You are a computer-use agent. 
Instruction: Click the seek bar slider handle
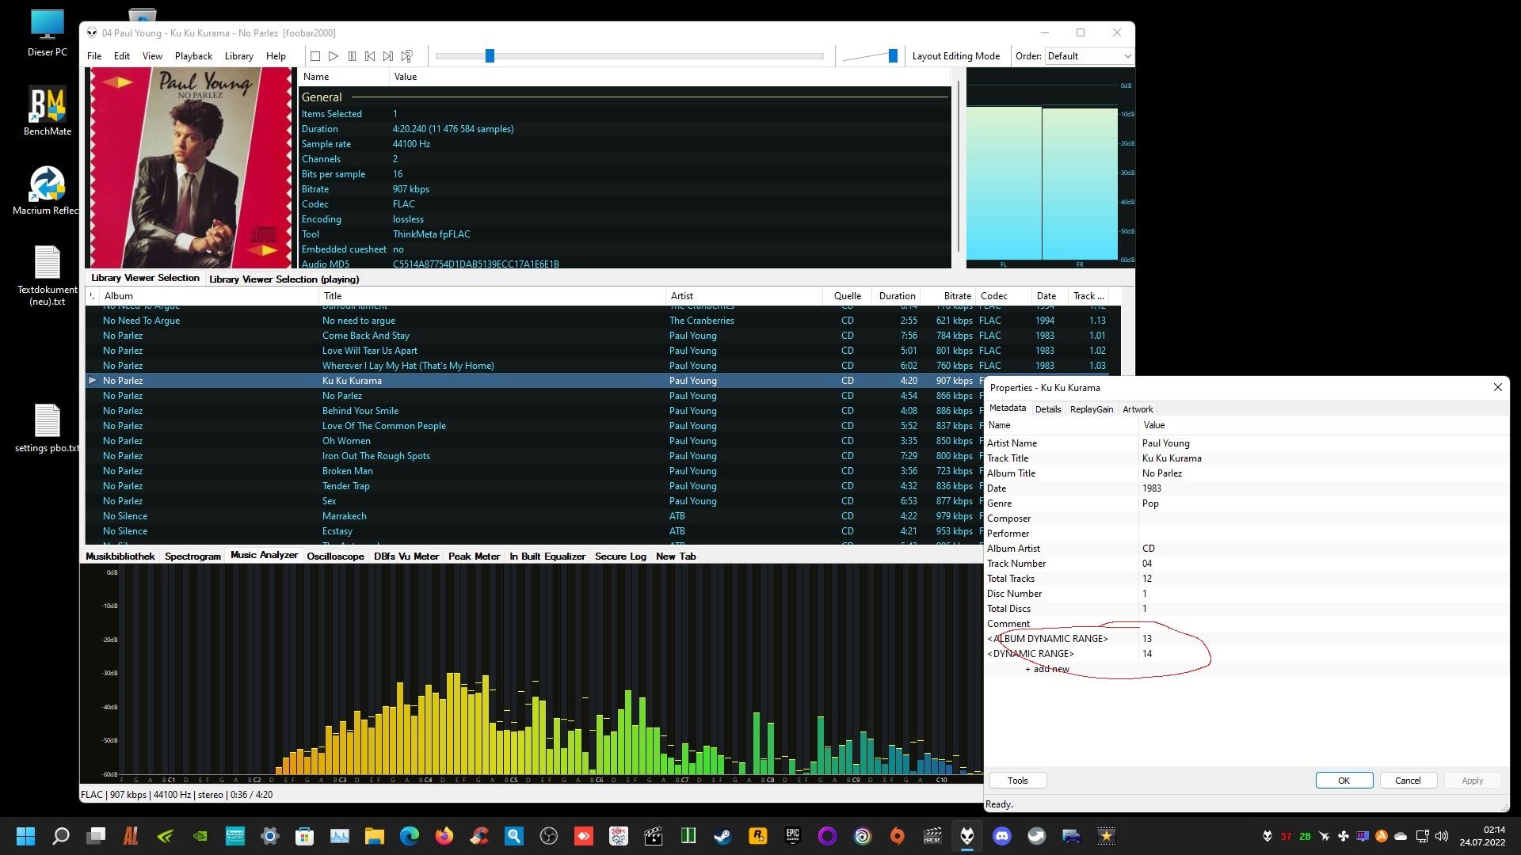[490, 55]
